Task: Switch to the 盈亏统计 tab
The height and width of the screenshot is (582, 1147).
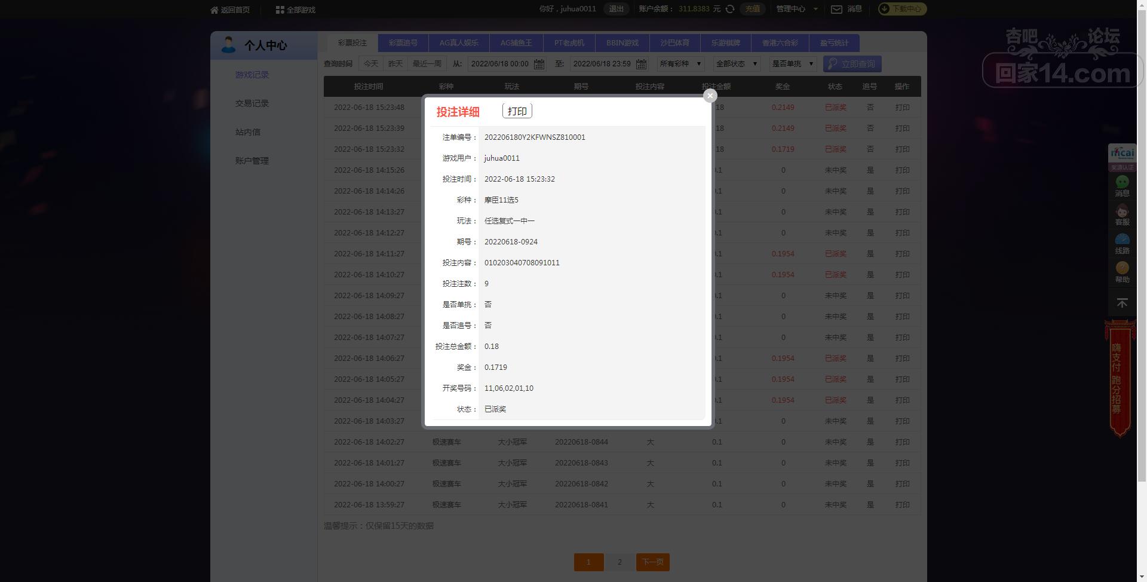Action: 834,43
